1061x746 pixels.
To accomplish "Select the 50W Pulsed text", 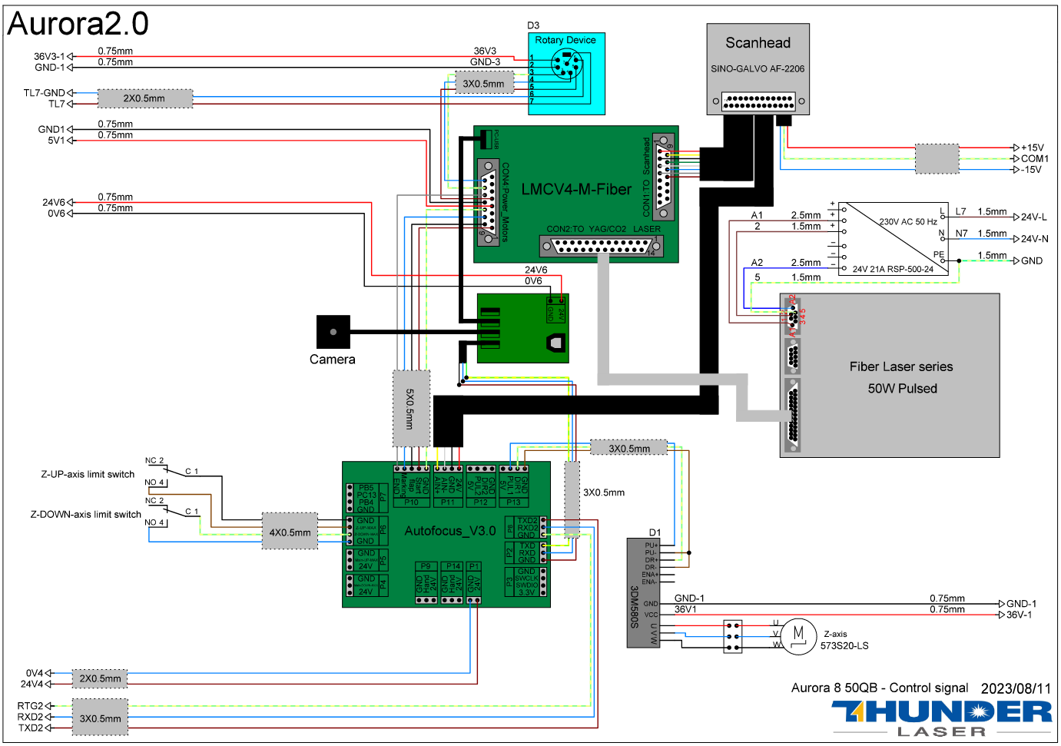I will 903,389.
